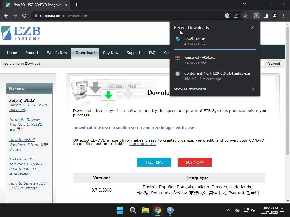This screenshot has width=290, height=217.
Task: Close the UltraISO browser tab
Action: [66, 5]
